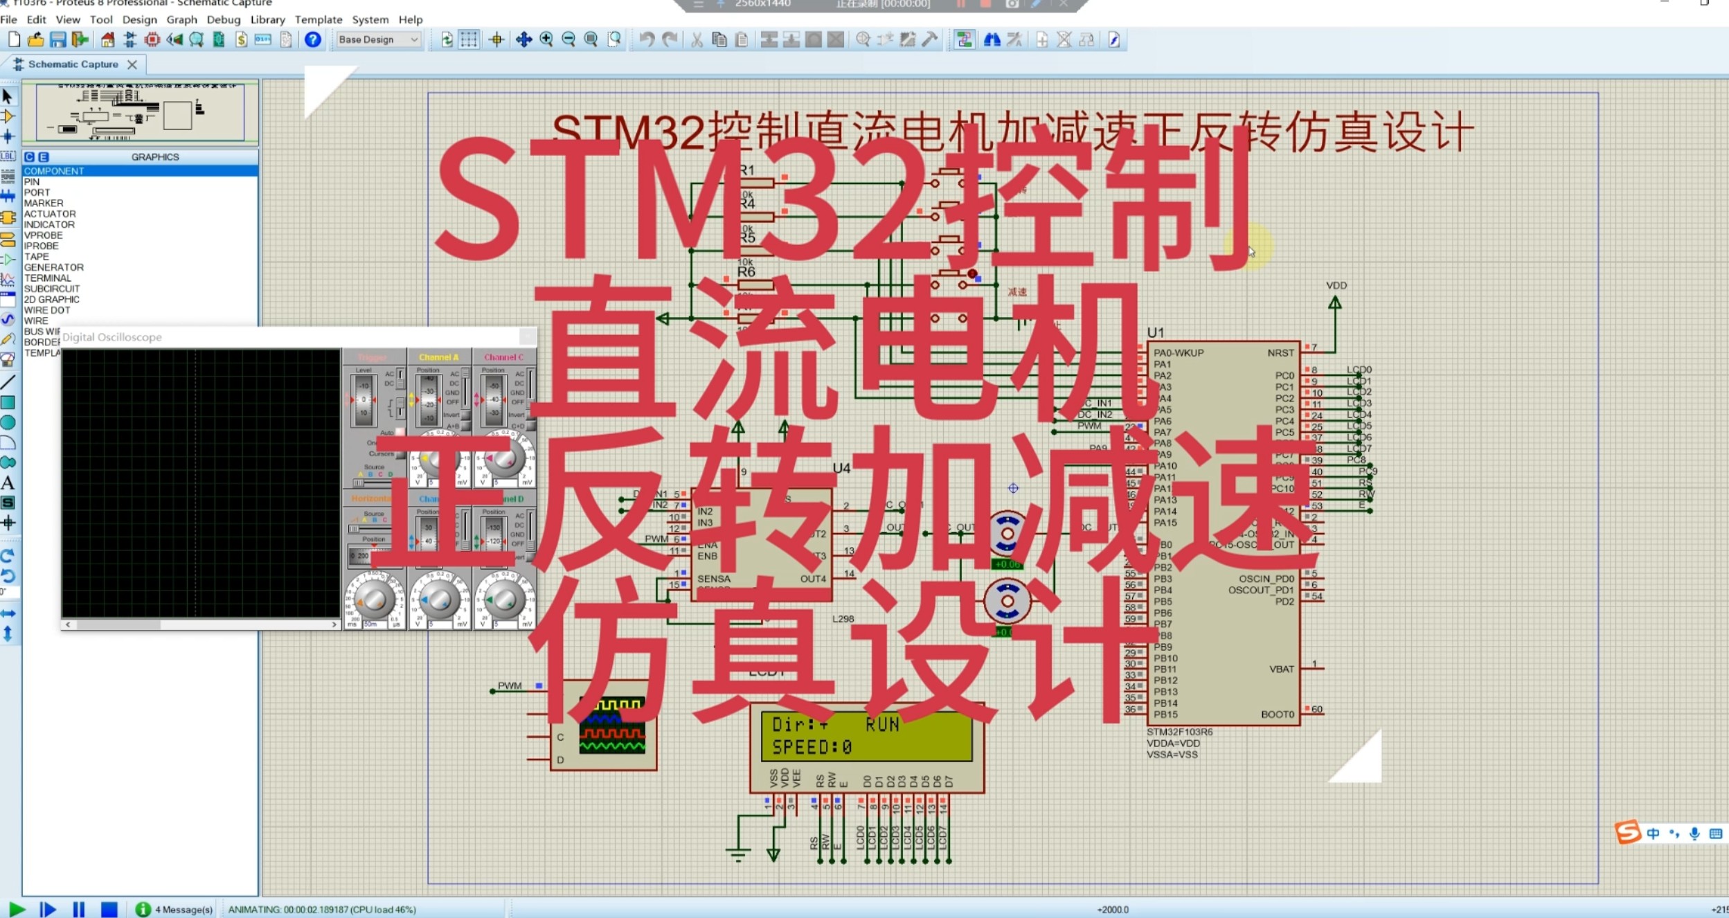
Task: Open the Debug menu
Action: [x=224, y=19]
